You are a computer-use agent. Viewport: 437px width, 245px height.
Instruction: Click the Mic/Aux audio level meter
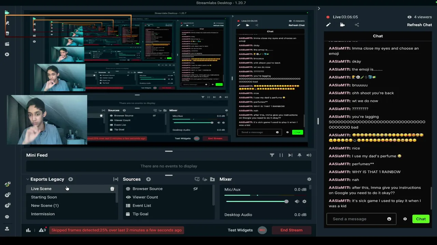point(265,195)
